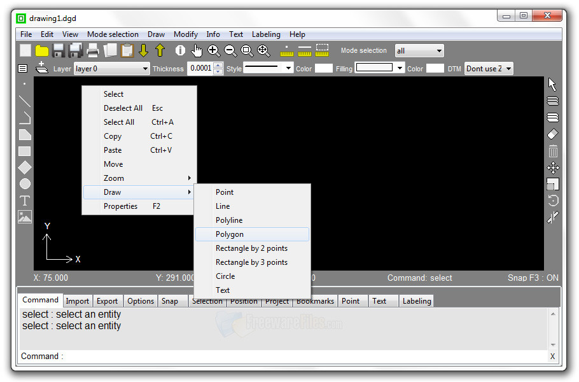Click the X button beside Command input

(552, 356)
